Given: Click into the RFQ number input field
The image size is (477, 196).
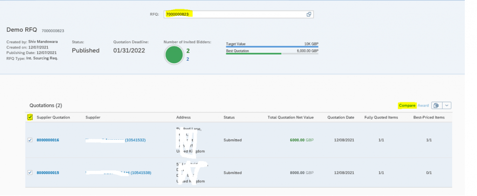Looking at the screenshot, I should tap(234, 14).
